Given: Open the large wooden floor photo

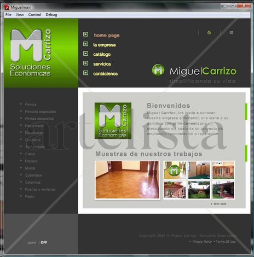Looking at the screenshot, I should click(x=128, y=180).
